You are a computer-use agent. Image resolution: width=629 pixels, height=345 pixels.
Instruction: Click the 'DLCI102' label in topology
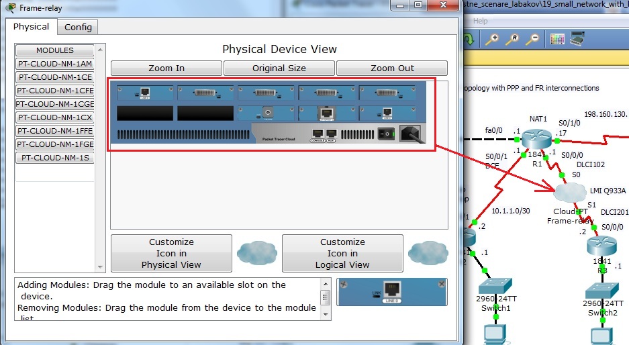click(591, 164)
